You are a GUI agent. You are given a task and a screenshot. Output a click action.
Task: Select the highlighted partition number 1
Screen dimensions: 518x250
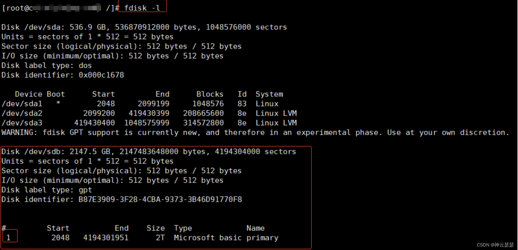(9, 237)
